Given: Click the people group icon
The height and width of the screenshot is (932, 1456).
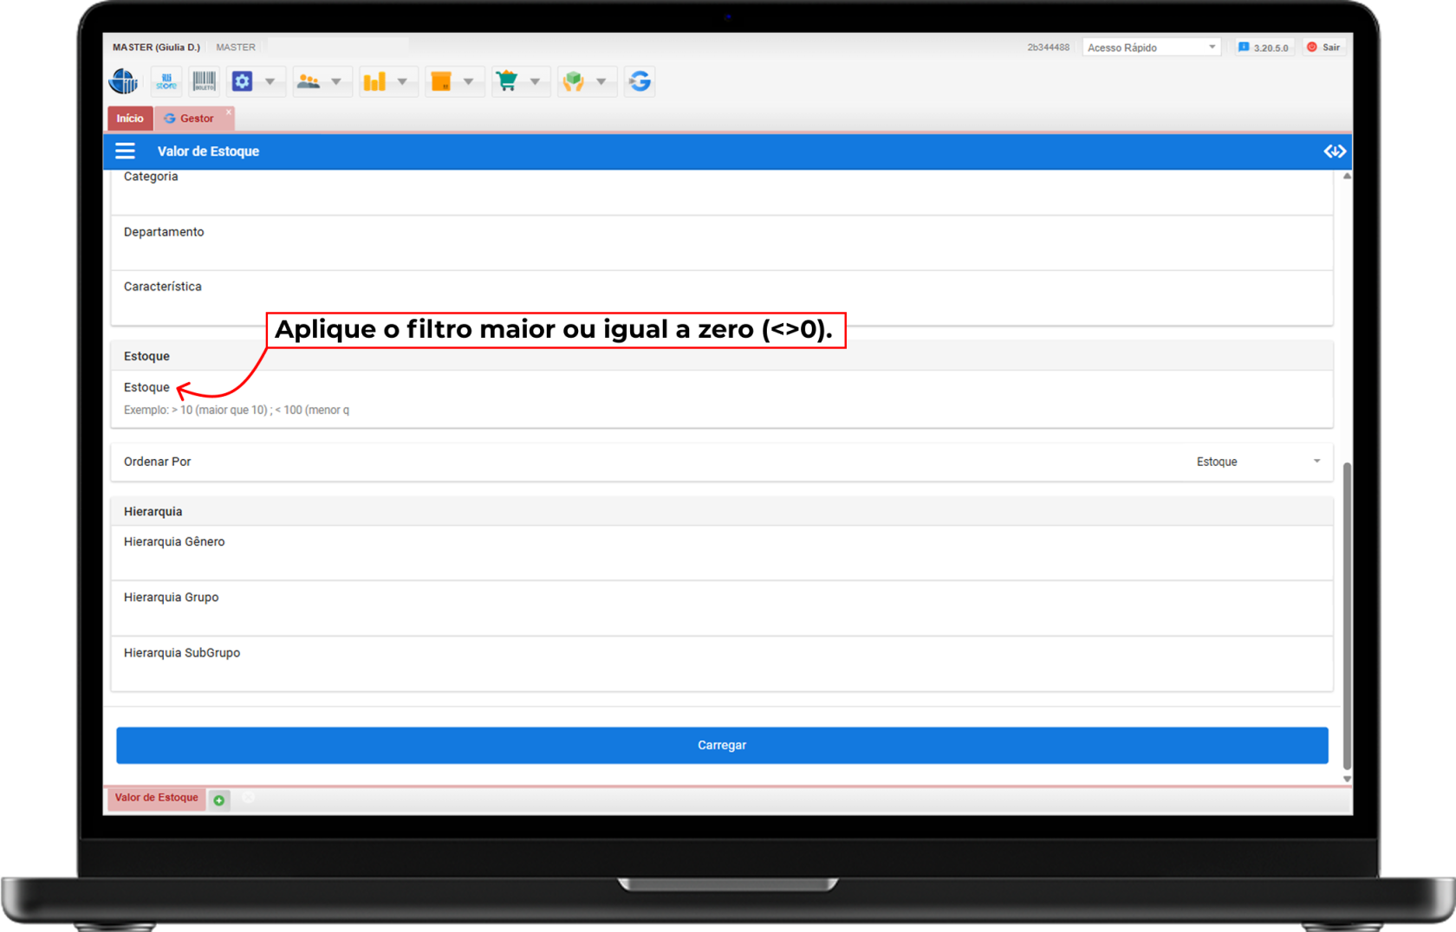Looking at the screenshot, I should point(309,81).
